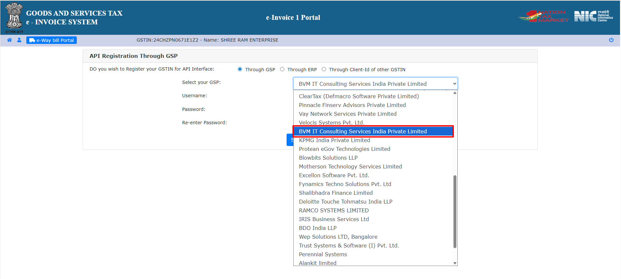Choose ClearTax (Defmacro Software) from list

[359, 96]
